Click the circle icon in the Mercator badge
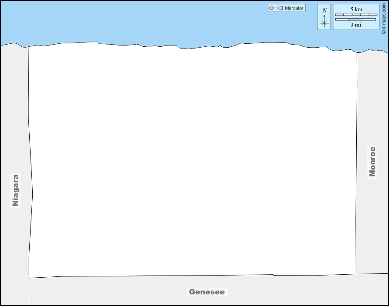Image resolution: width=389 pixels, height=306 pixels. pyautogui.click(x=271, y=8)
